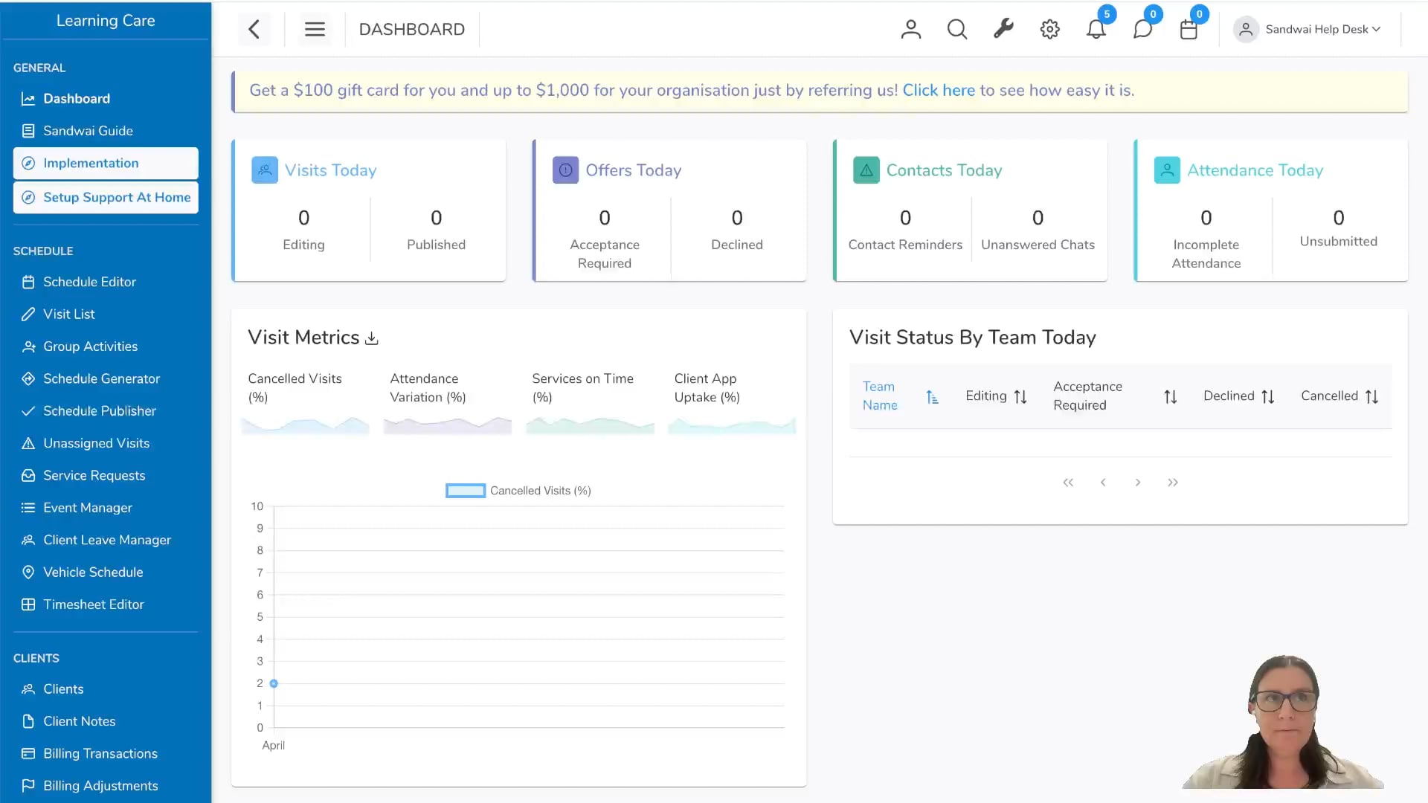Open the search magnifier icon
The width and height of the screenshot is (1428, 803).
click(x=957, y=29)
